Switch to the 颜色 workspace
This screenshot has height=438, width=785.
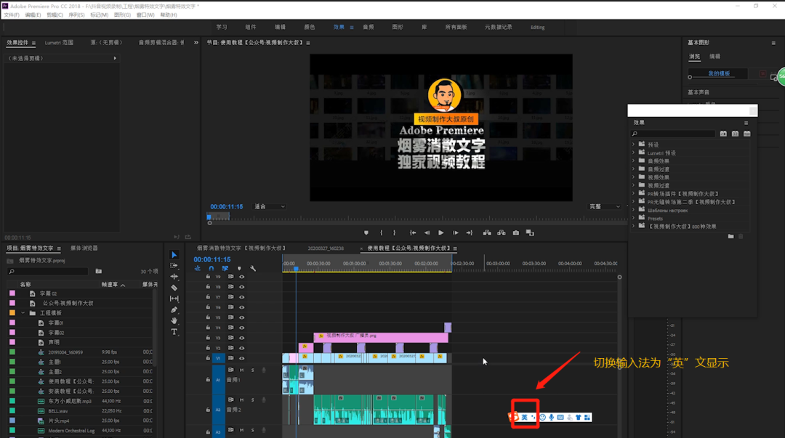(x=310, y=27)
